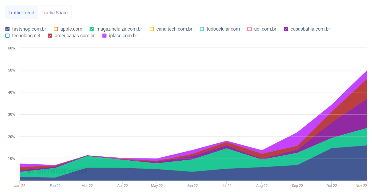Image resolution: width=372 pixels, height=192 pixels.
Task: Click the Feb 22 x-axis label
Action: coord(55,186)
